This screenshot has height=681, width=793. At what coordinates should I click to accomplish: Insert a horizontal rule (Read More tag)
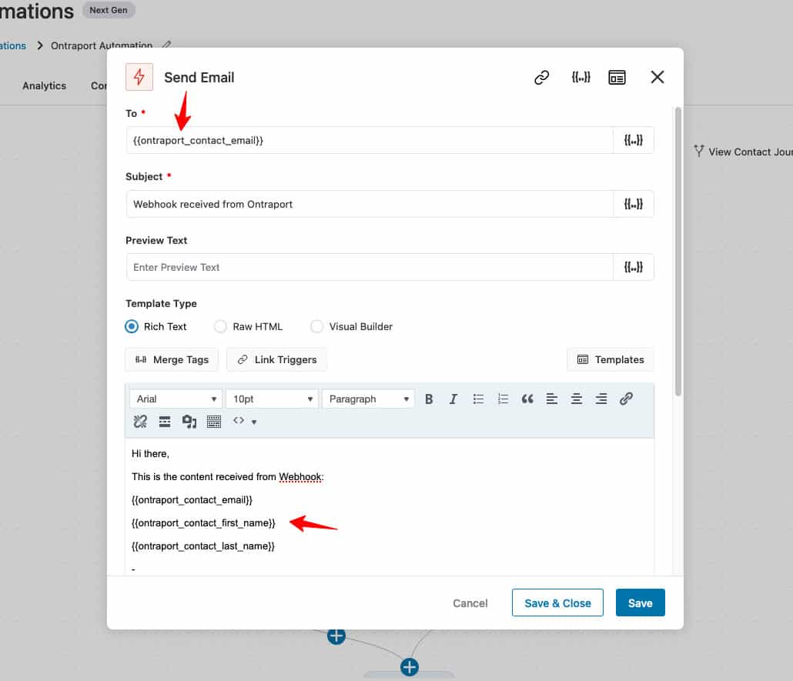coord(164,421)
